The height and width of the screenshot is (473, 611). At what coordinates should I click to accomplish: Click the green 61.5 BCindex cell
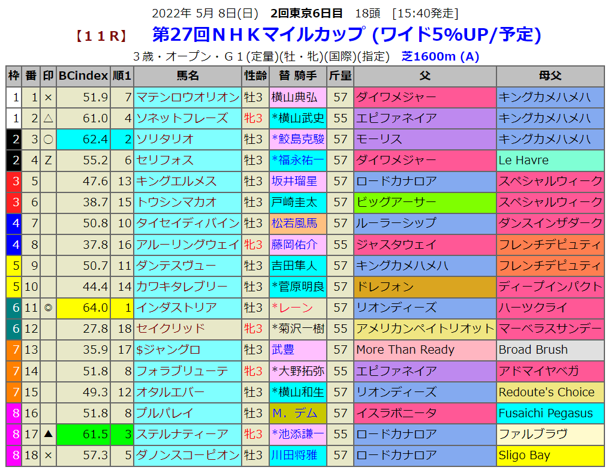pyautogui.click(x=84, y=434)
